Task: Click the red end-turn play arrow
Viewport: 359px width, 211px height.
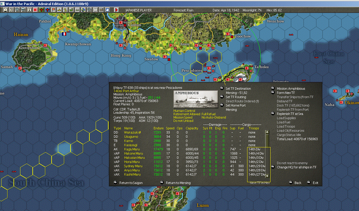Action: click(x=116, y=10)
